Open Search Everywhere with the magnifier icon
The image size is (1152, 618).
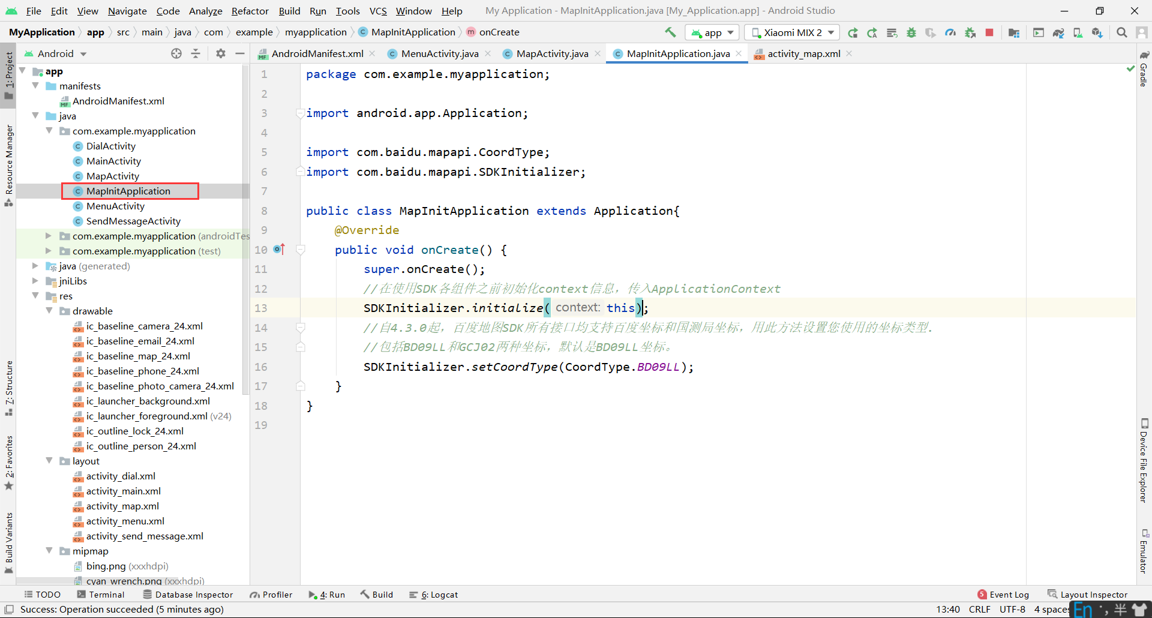click(x=1121, y=32)
